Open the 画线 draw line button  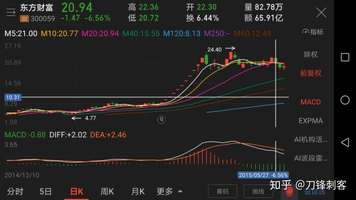pos(258,191)
